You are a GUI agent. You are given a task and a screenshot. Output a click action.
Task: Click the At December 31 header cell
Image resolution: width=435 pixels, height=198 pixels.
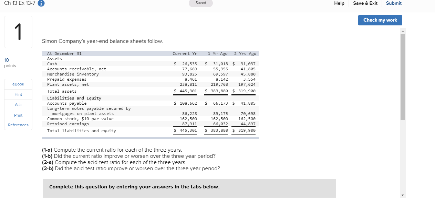click(x=64, y=54)
